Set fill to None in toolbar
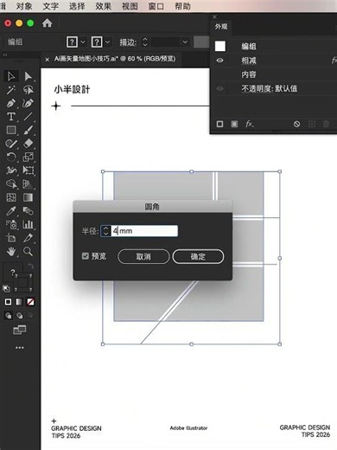This screenshot has width=337, height=450. tap(30, 302)
